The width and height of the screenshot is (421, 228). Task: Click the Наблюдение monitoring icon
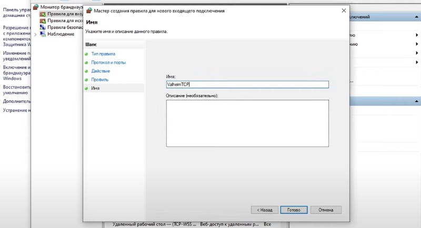[x=43, y=35]
